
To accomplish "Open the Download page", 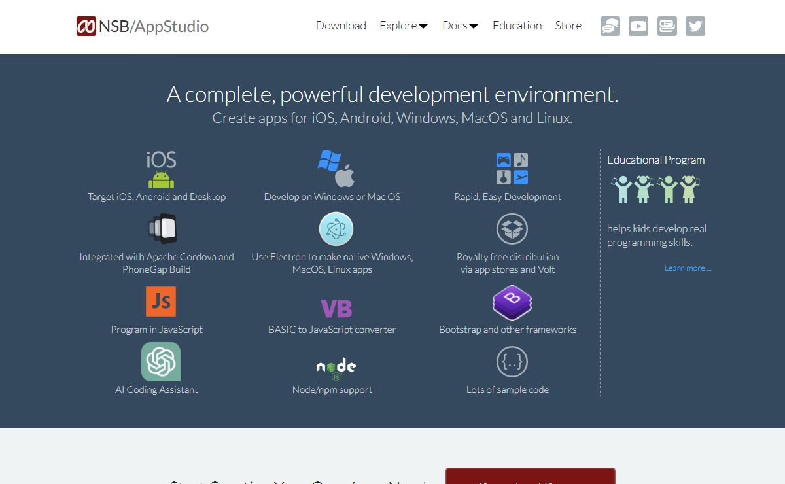I will pyautogui.click(x=341, y=26).
